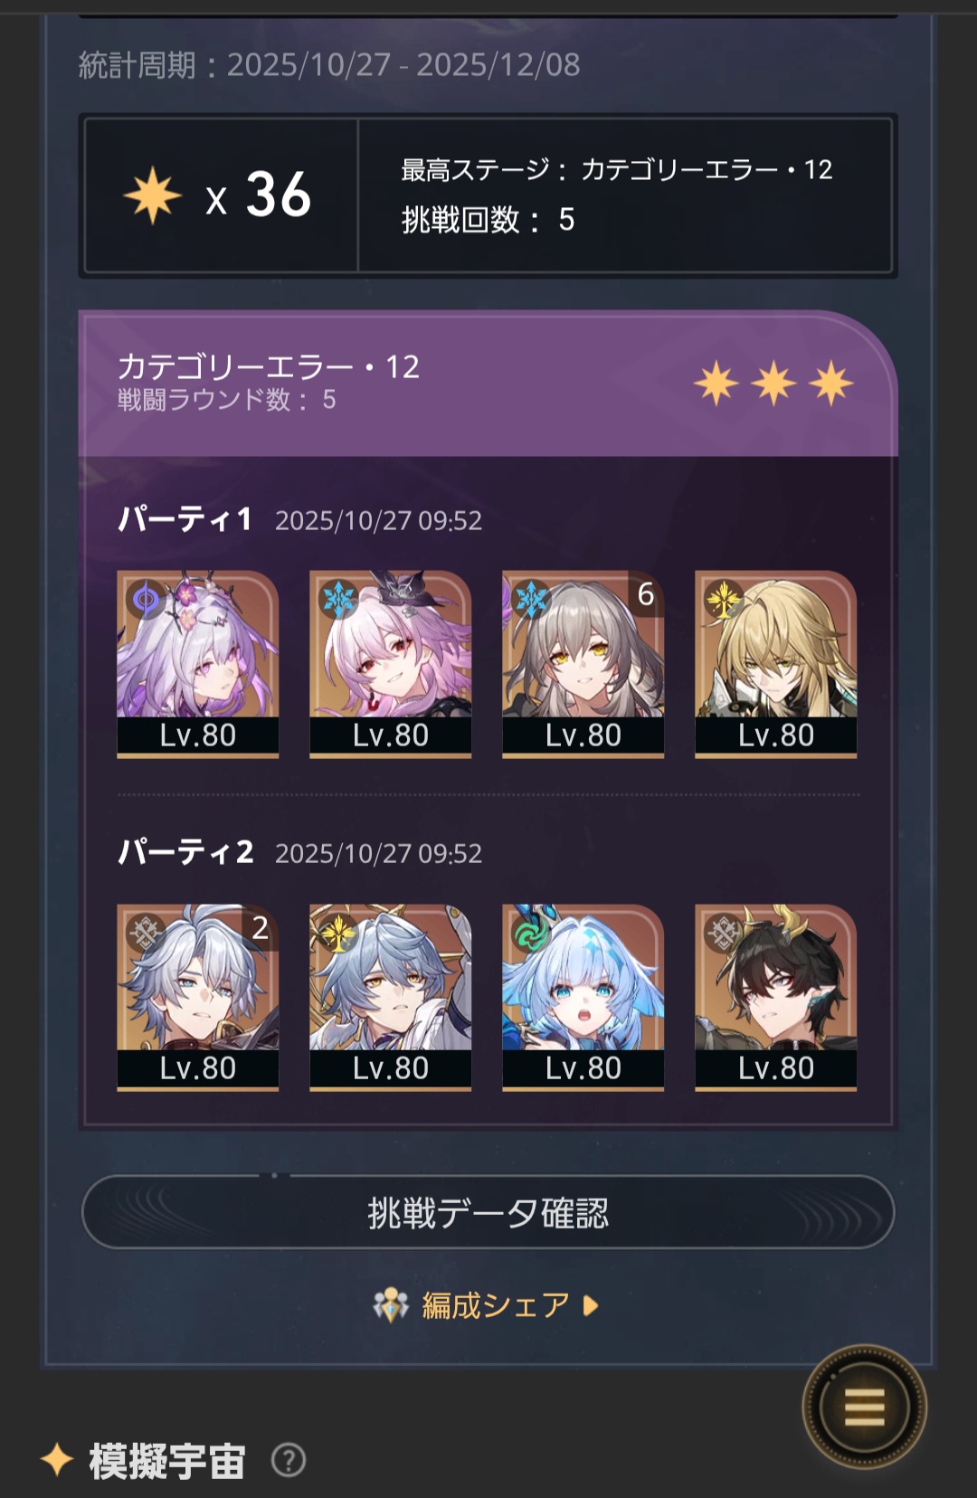Click the three-star rating on stage header

(774, 384)
